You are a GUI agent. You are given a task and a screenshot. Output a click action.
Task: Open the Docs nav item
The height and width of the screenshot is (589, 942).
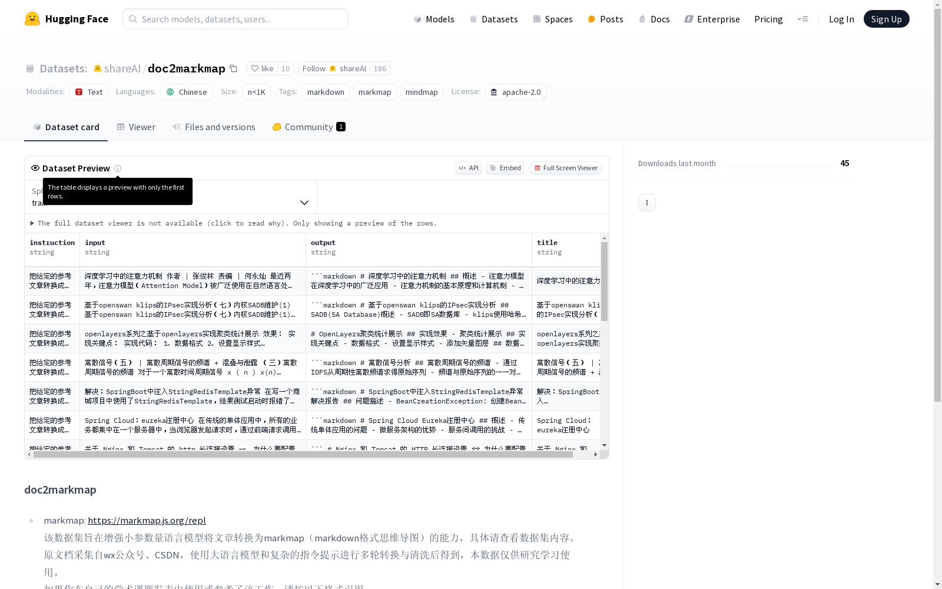(x=654, y=19)
